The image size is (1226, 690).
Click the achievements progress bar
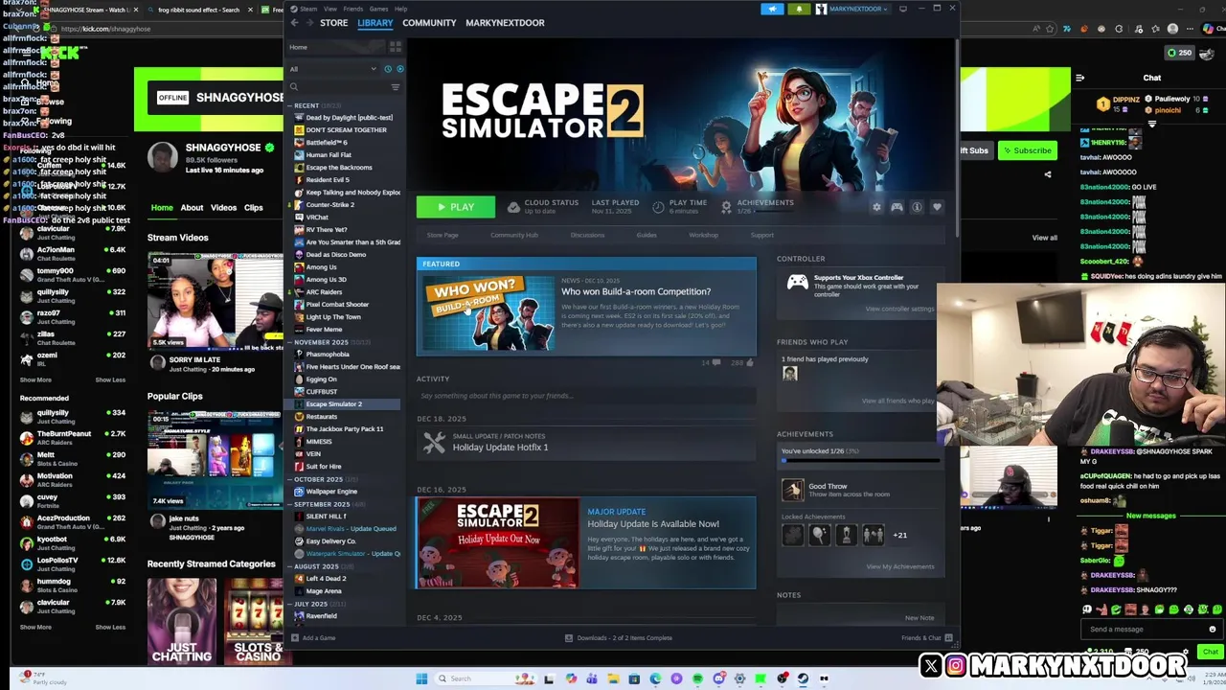[860, 461]
